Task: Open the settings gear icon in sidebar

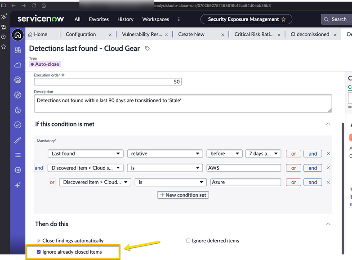Action: [x=18, y=170]
